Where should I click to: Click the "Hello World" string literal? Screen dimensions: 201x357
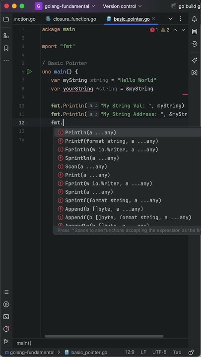point(137,80)
